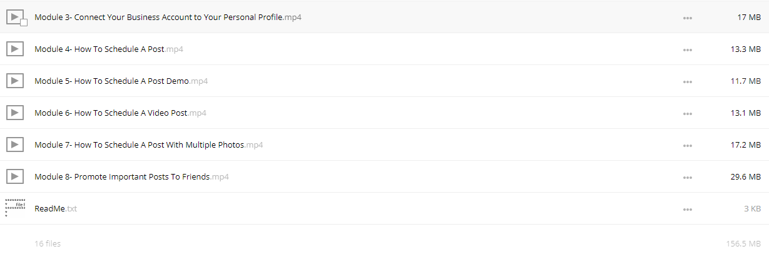
Task: Open Module 7 Post With Multiple Photos
Action: [149, 145]
